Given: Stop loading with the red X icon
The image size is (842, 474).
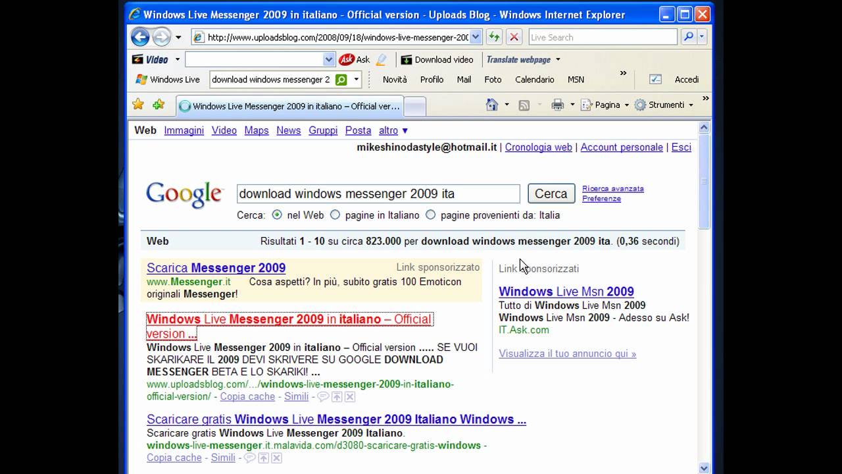Looking at the screenshot, I should point(514,38).
